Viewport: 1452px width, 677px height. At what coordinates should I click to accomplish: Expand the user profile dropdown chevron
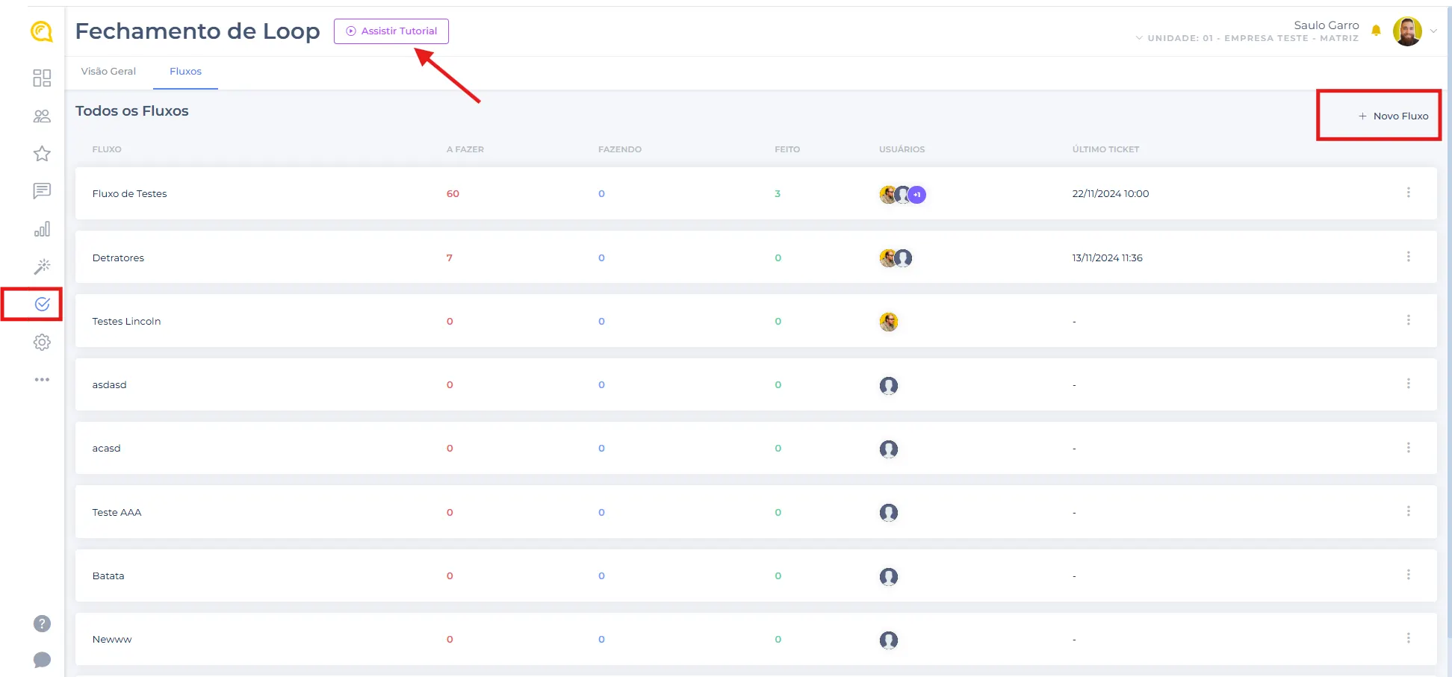(1433, 31)
